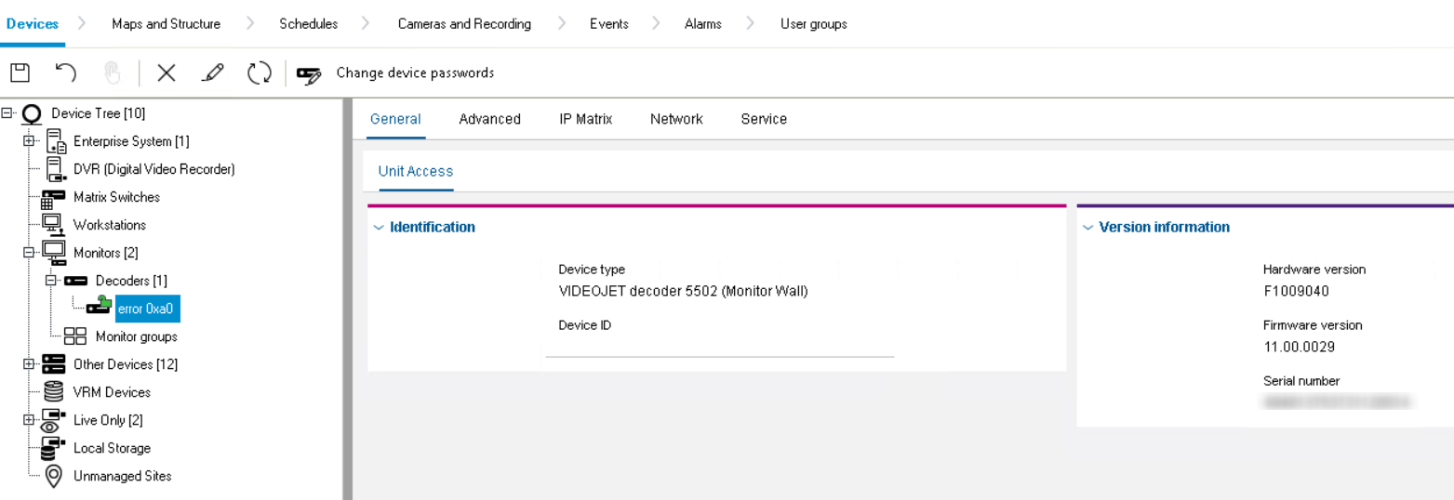Click the Rename pencil icon
Image resolution: width=1454 pixels, height=500 pixels.
213,72
